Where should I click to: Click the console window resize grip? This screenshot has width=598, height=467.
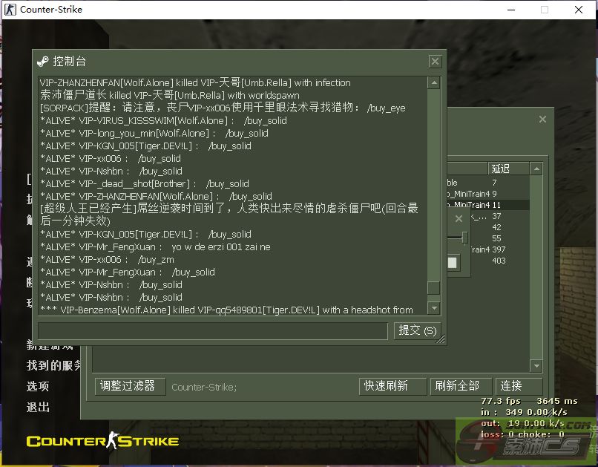(x=441, y=339)
